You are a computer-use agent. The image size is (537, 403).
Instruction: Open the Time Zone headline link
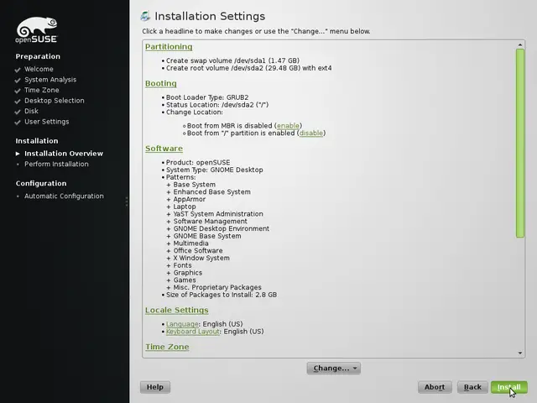(x=167, y=347)
